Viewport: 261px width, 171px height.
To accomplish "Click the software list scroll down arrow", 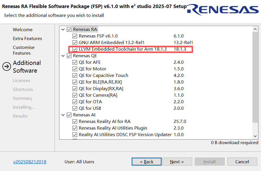I will pyautogui.click(x=255, y=136).
